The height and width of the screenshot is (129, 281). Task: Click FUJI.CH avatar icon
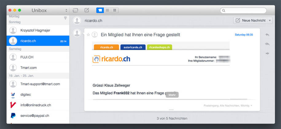(x=13, y=57)
